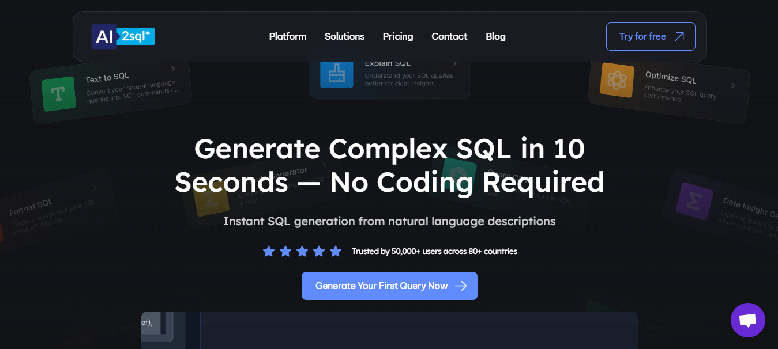Viewport: 778px width, 349px height.
Task: Open the chat support bubble
Action: tap(747, 320)
